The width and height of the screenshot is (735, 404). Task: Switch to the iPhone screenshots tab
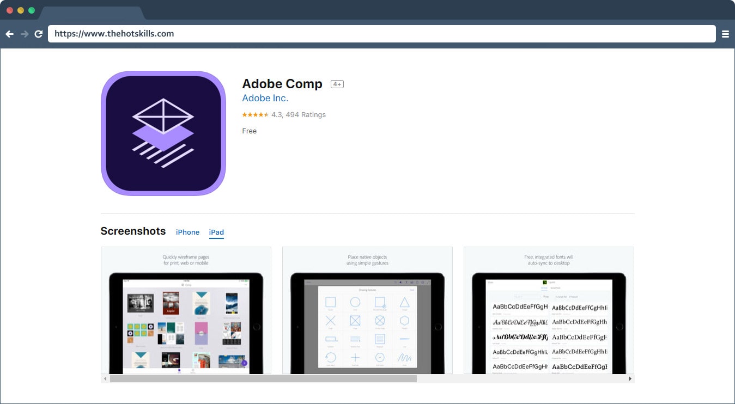(187, 232)
